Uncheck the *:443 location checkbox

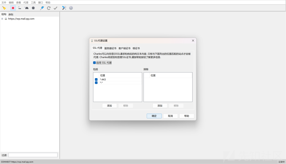click(96, 80)
